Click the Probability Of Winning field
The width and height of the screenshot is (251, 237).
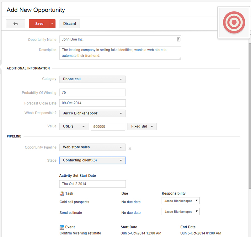pyautogui.click(x=92, y=93)
